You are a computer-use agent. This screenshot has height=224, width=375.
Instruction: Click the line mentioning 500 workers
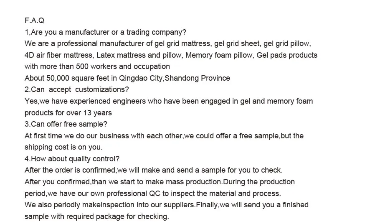97,66
